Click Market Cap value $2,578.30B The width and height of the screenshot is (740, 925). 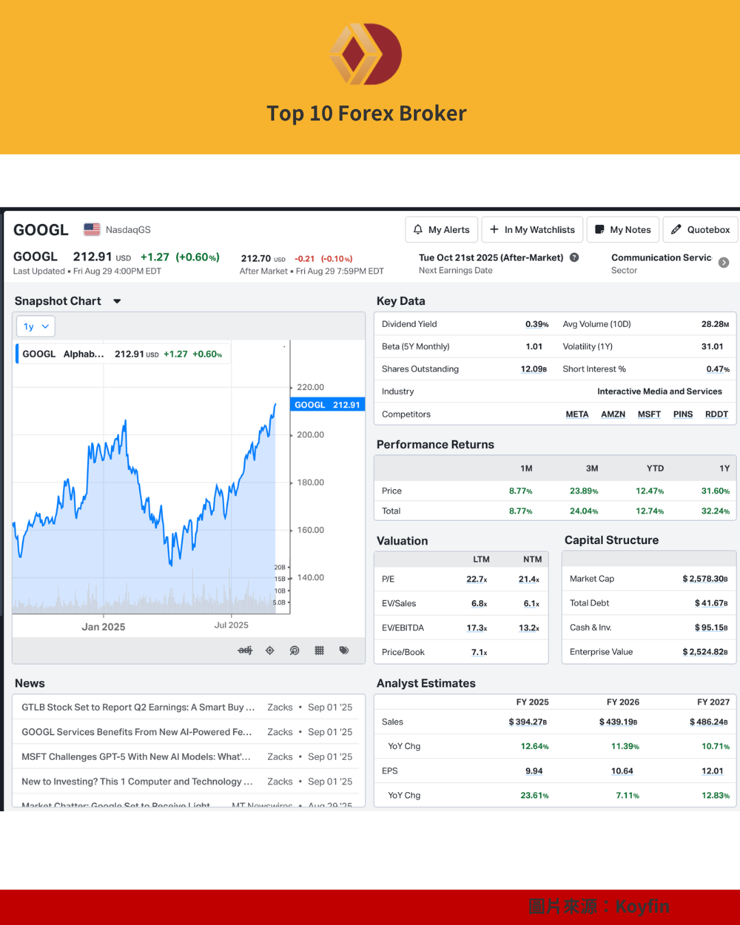(x=705, y=579)
